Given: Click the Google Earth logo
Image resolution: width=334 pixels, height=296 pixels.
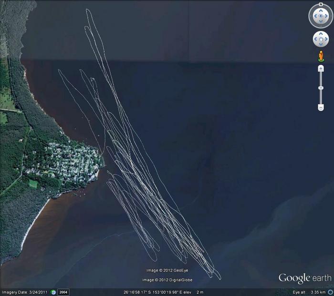Looking at the screenshot, I should (304, 278).
